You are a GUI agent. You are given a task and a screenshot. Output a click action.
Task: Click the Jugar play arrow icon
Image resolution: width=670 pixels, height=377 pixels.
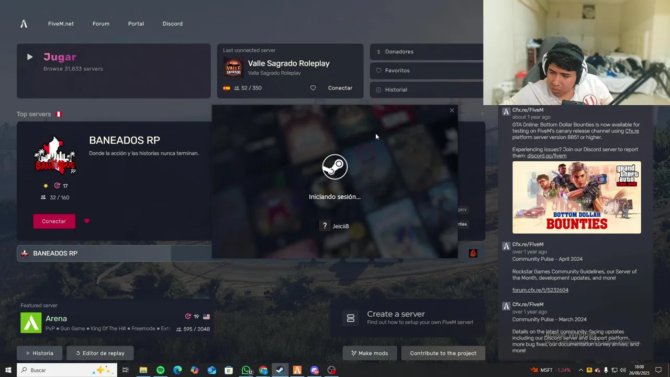coord(30,57)
